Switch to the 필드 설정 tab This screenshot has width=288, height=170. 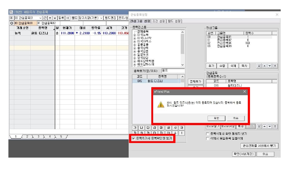pyautogui.click(x=174, y=21)
